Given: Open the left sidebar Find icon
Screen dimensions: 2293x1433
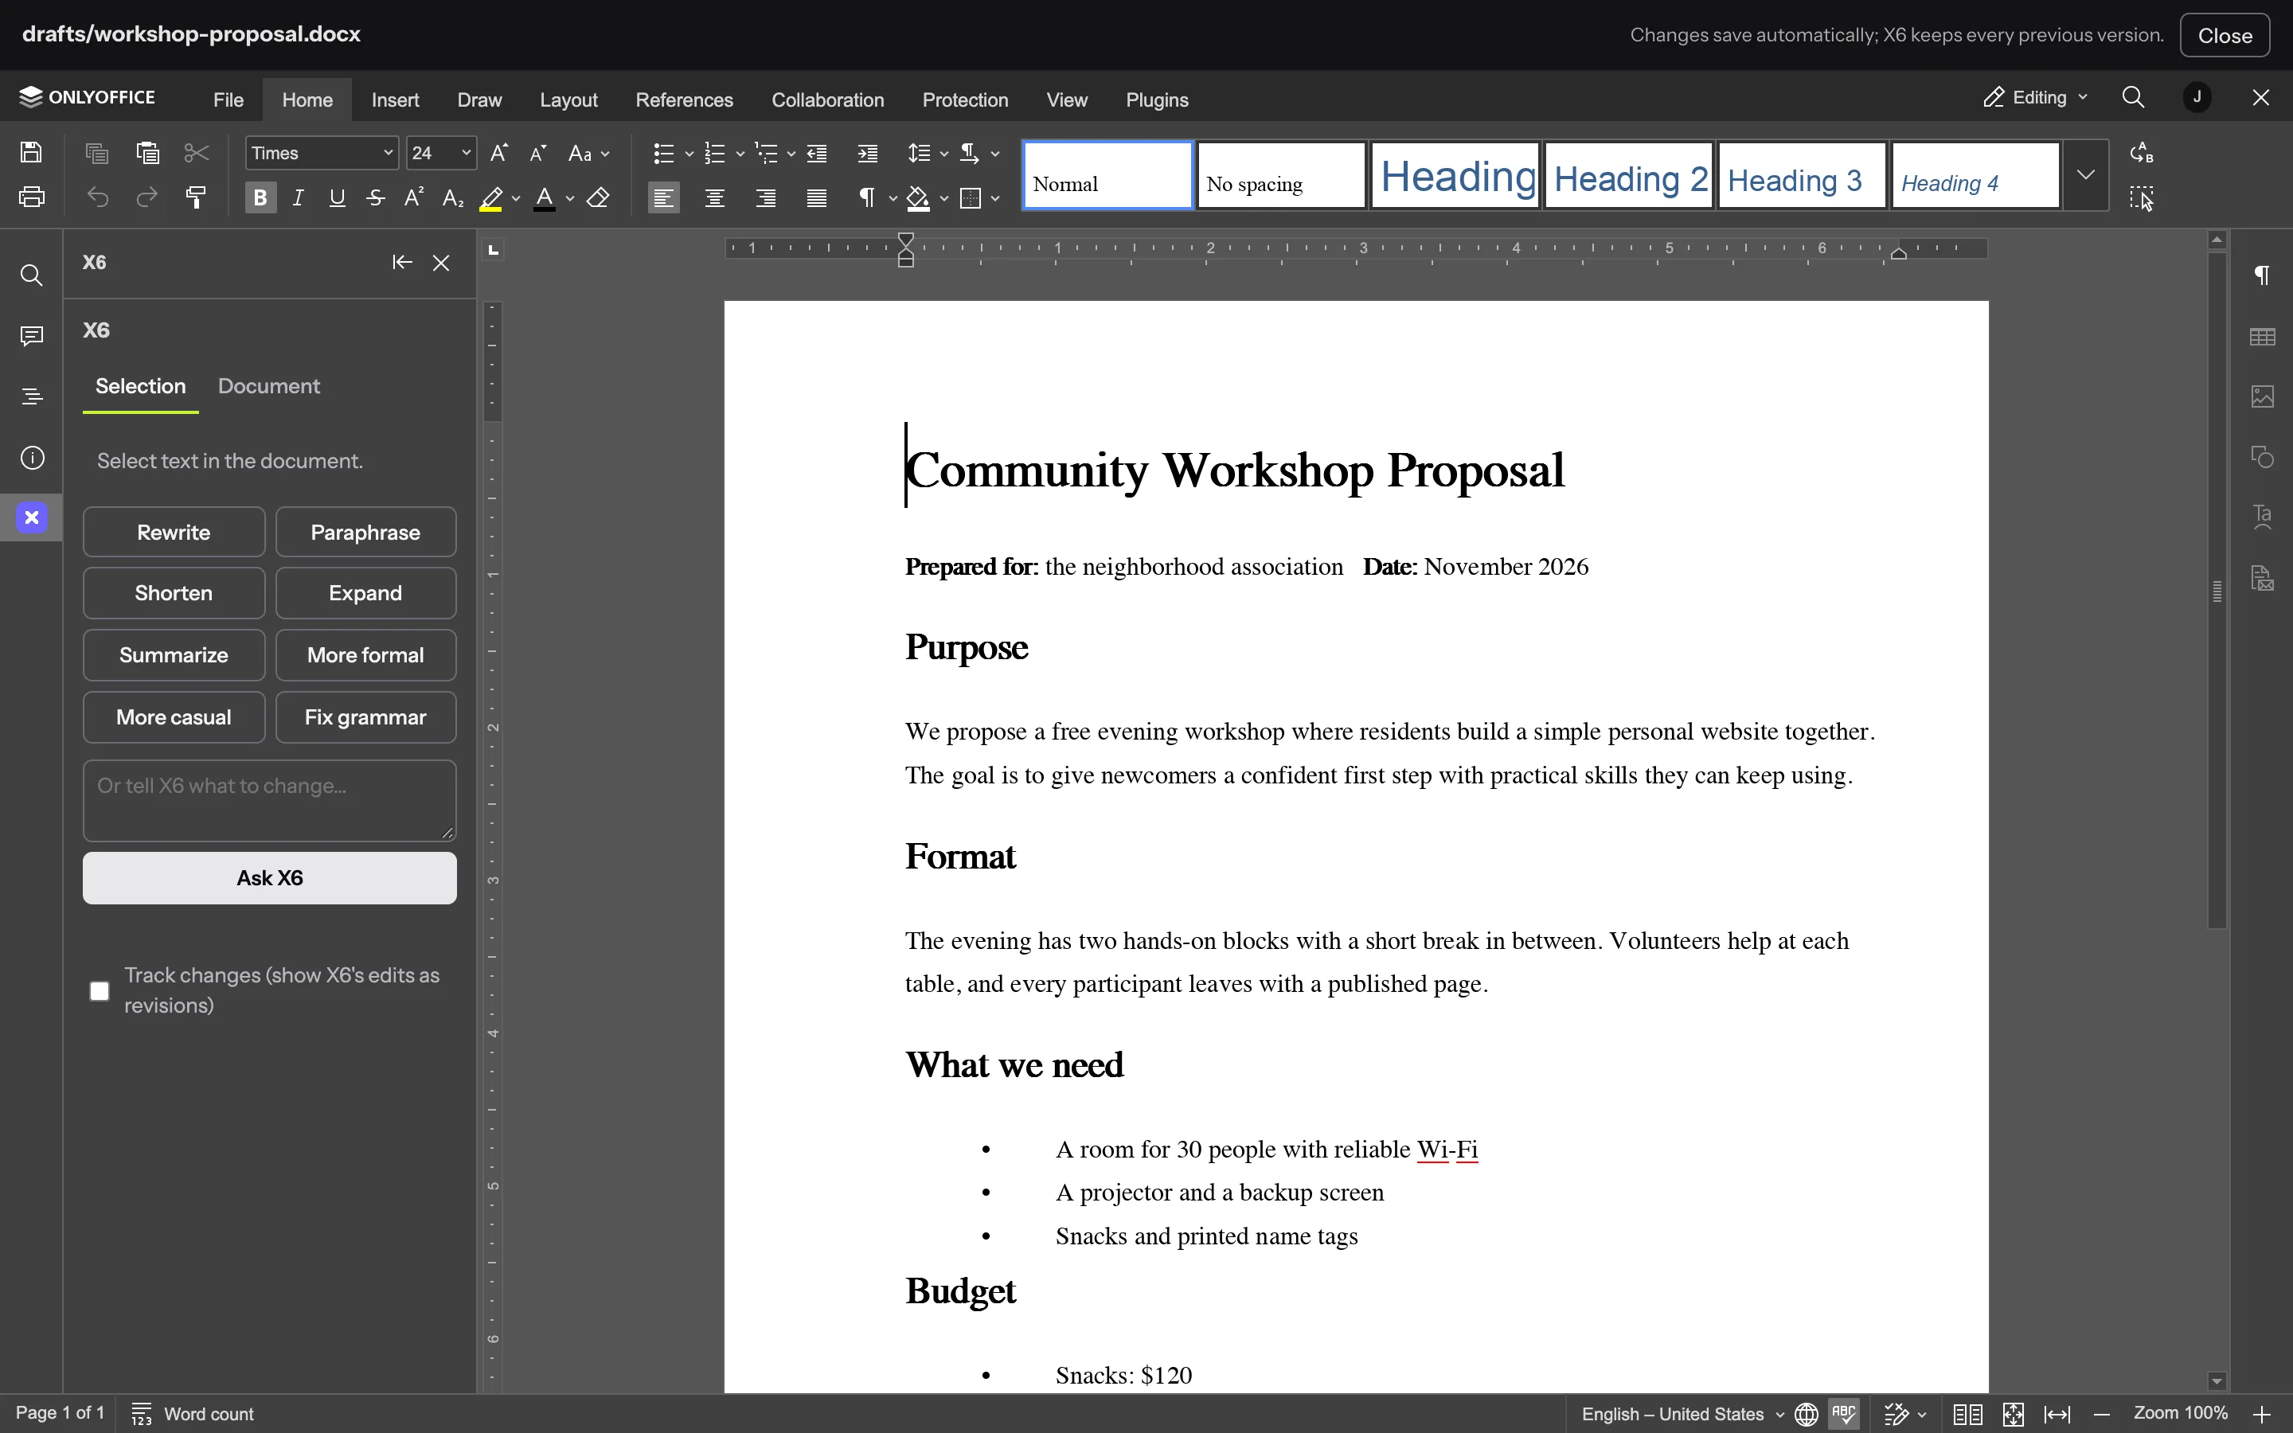Looking at the screenshot, I should 31,275.
